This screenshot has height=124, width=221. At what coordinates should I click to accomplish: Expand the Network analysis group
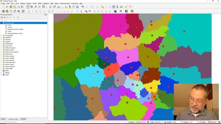[1, 48]
